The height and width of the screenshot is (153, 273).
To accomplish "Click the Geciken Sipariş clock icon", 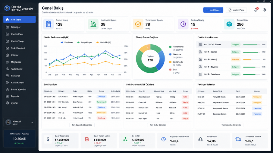I will pos(183,24).
